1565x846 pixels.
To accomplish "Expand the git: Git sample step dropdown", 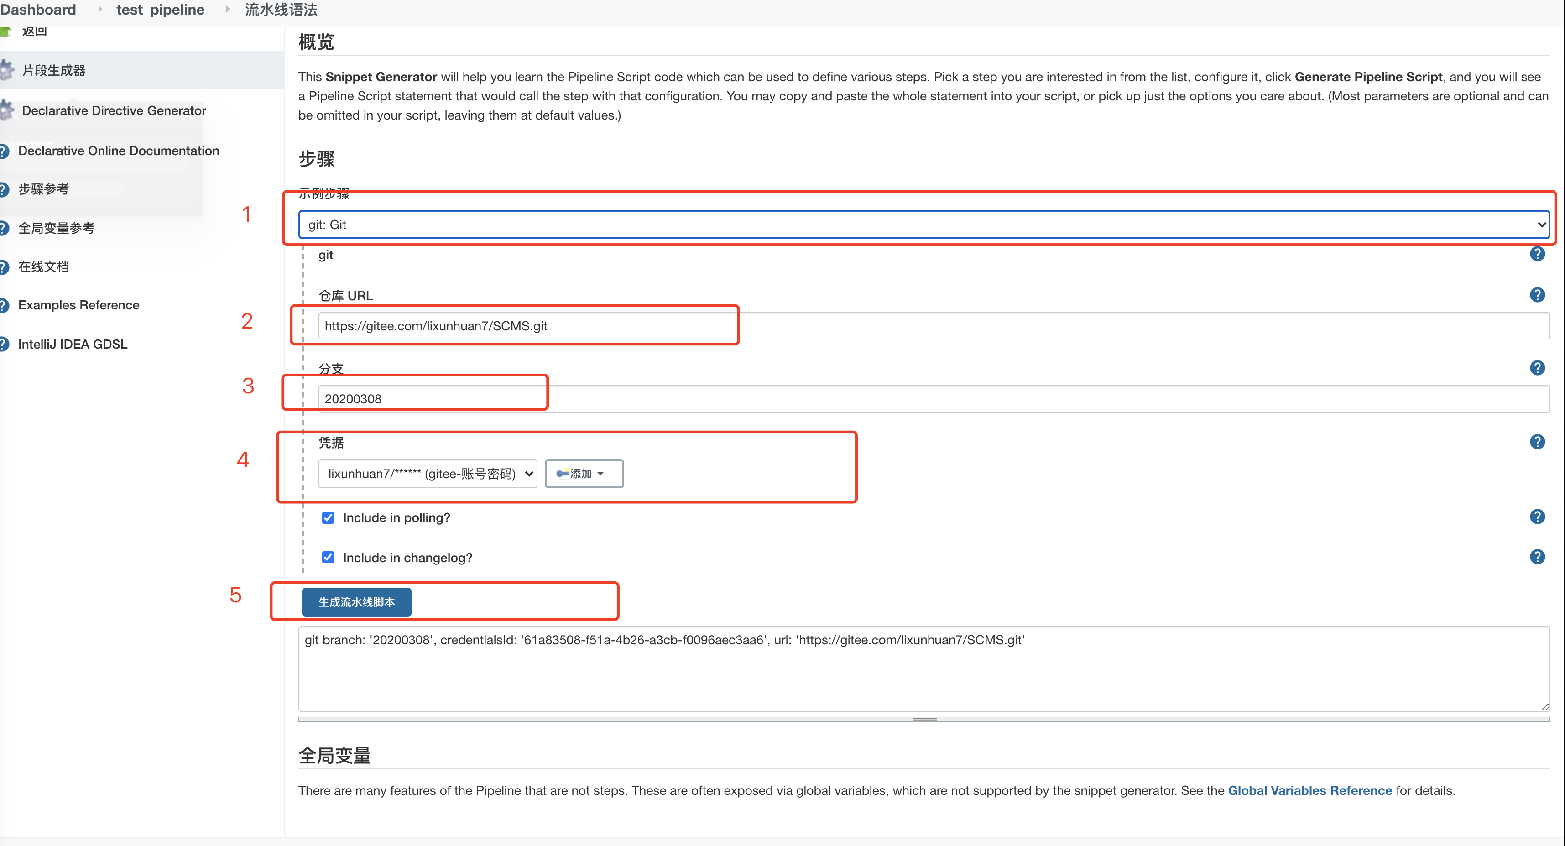I will 923,225.
